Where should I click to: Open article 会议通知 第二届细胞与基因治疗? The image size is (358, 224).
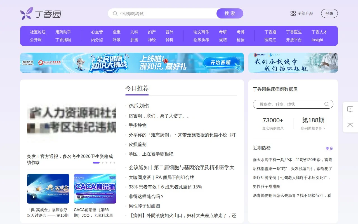pyautogui.click(x=182, y=167)
